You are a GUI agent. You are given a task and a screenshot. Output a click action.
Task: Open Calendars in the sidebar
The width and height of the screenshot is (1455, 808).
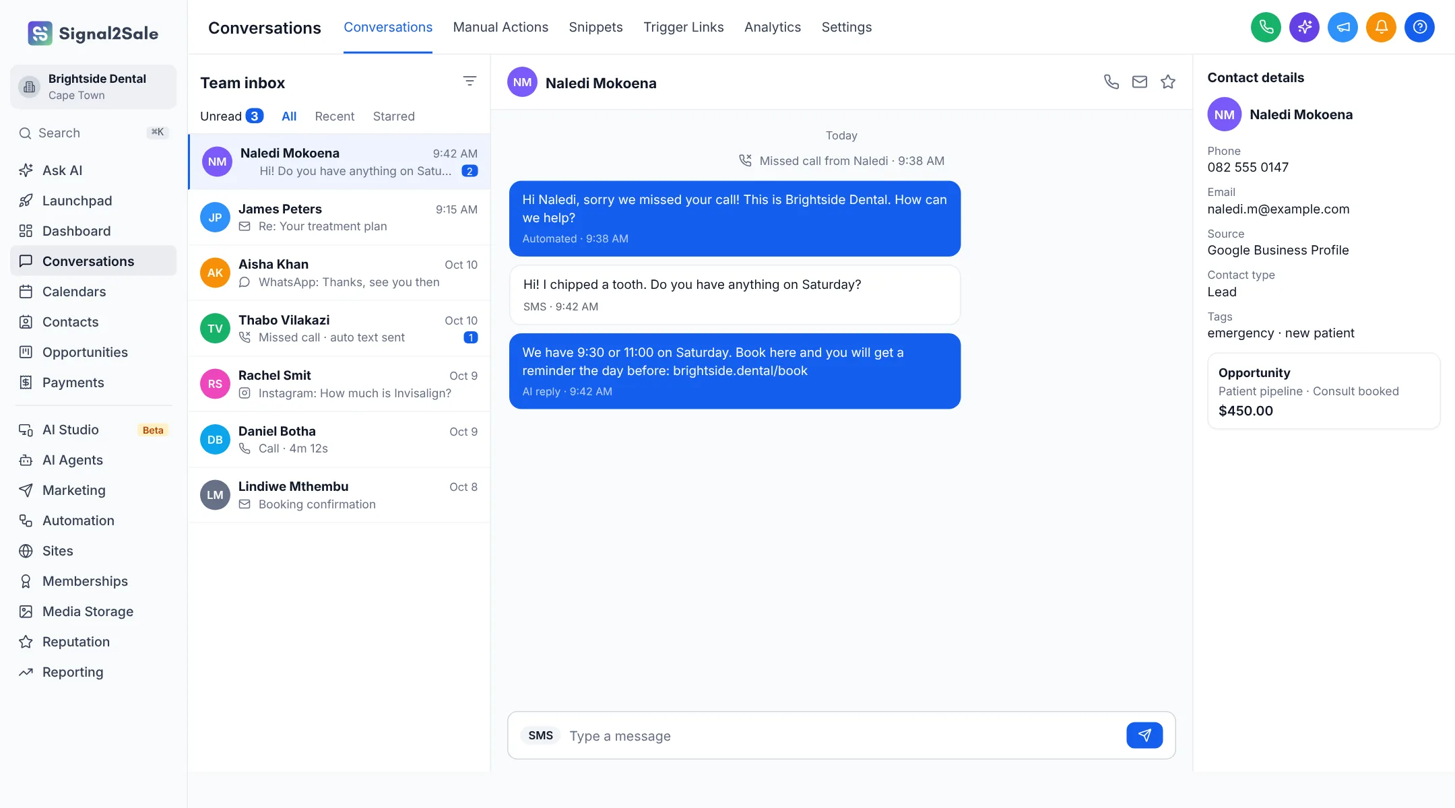93,292
